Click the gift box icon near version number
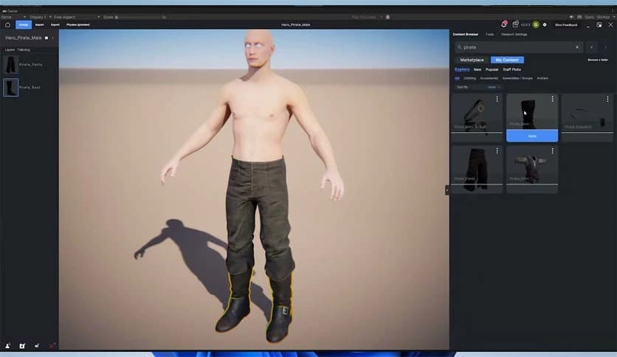This screenshot has height=357, width=617. point(515,24)
